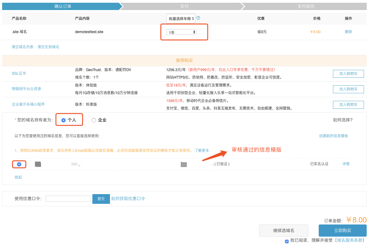Viewport: 374px width, 250px height.
Task: Select the 企业 domain holder option
Action: click(94, 120)
